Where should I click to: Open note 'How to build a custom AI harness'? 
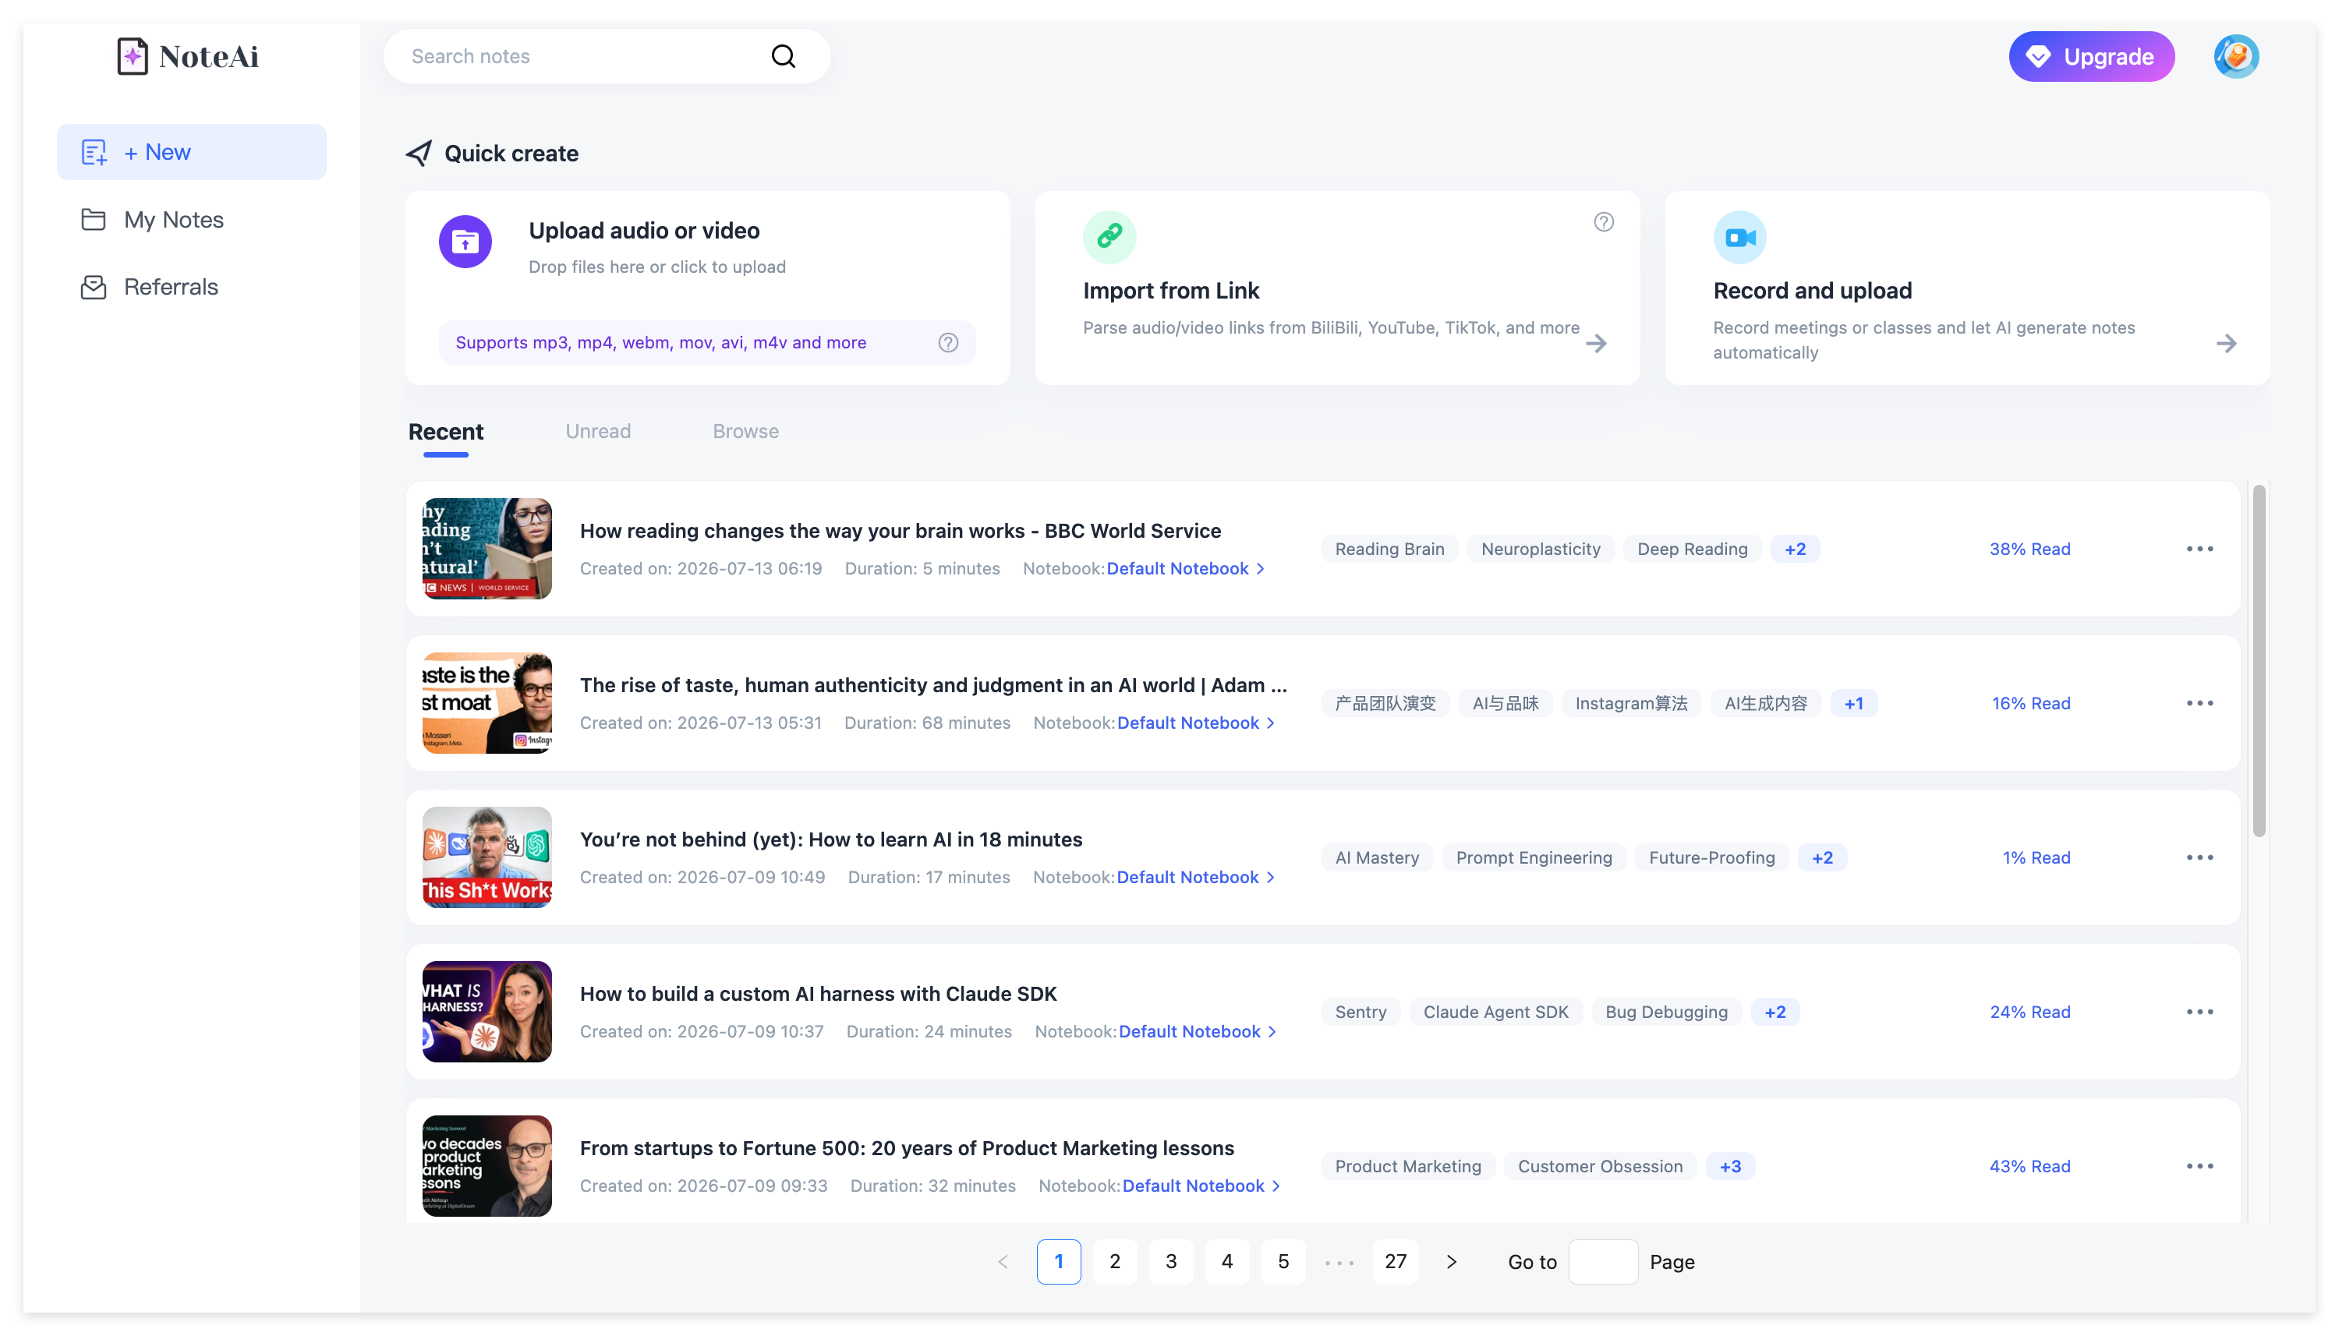tap(818, 993)
